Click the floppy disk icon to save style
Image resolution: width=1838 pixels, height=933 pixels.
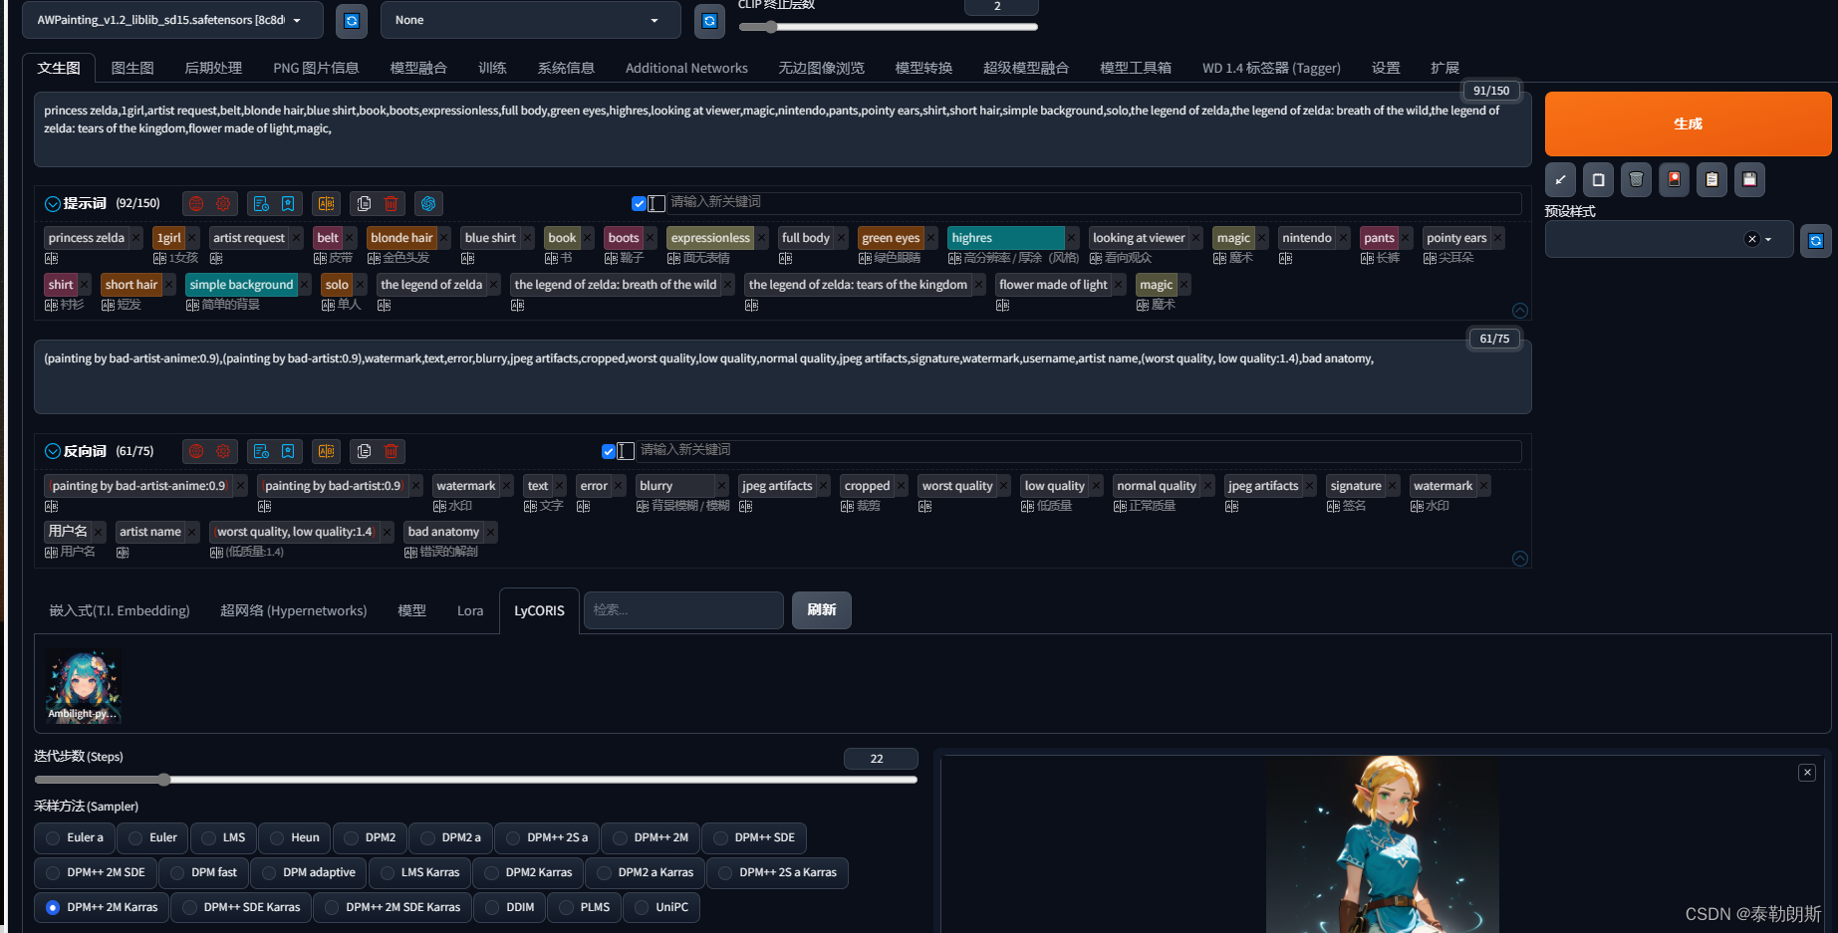click(x=1749, y=180)
